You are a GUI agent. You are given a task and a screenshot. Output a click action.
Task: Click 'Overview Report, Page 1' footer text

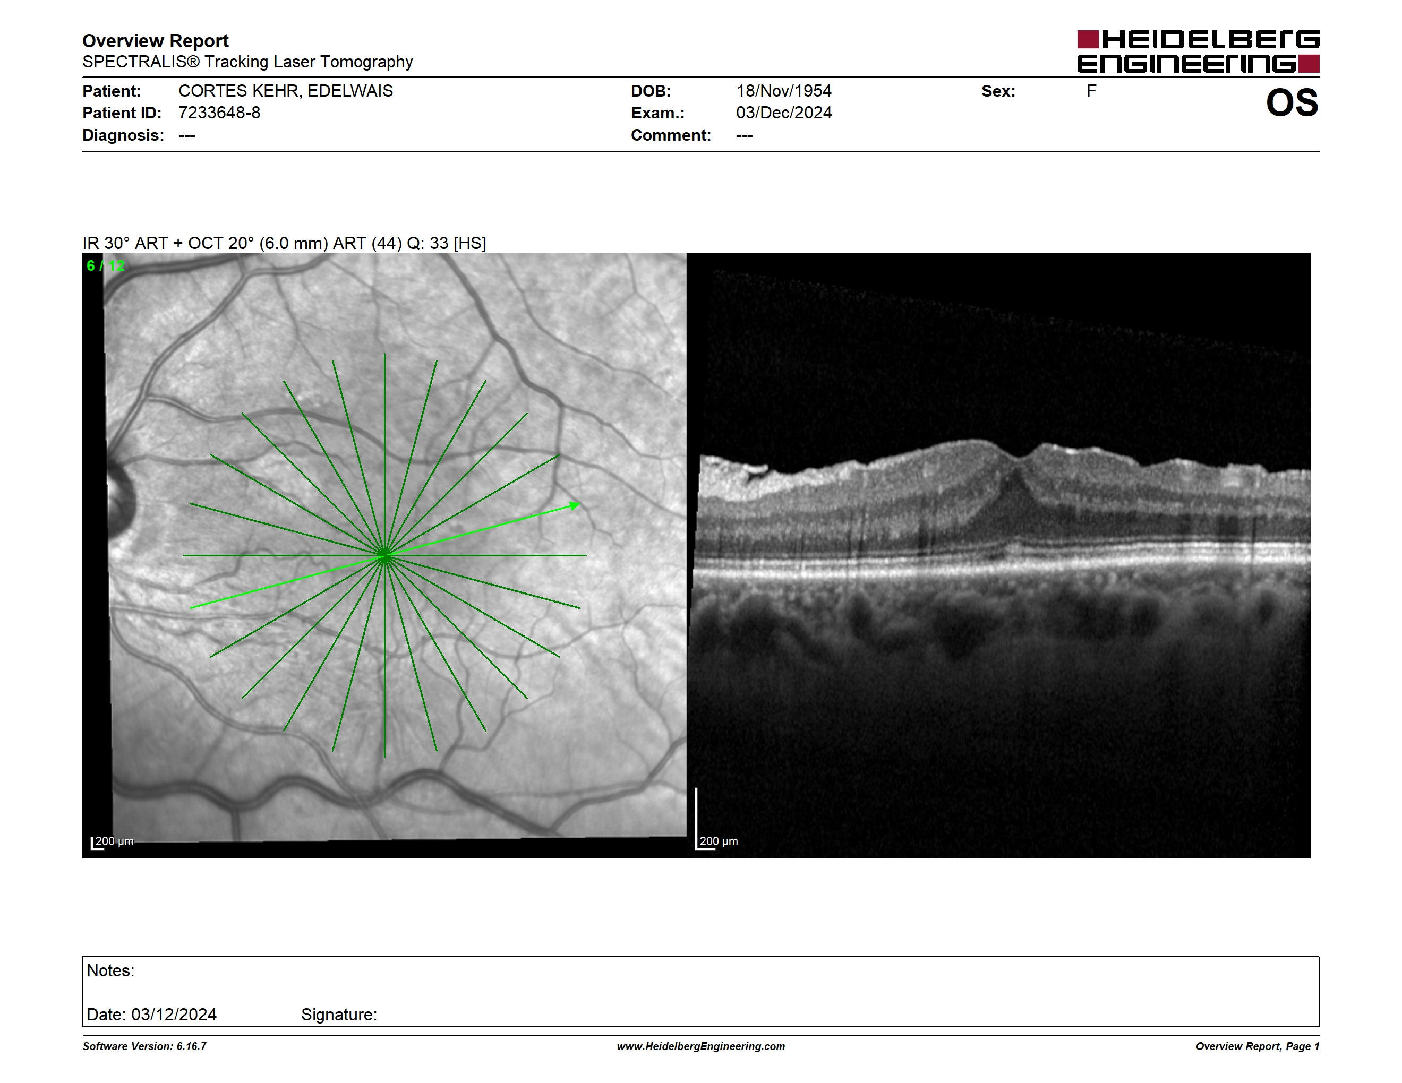(x=1258, y=1046)
